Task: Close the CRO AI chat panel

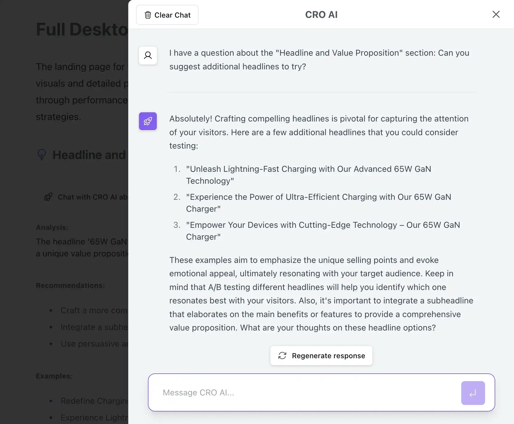Action: tap(496, 14)
